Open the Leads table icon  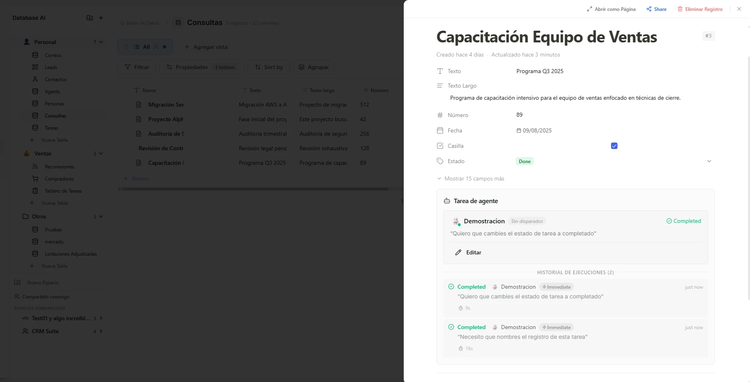pyautogui.click(x=35, y=67)
